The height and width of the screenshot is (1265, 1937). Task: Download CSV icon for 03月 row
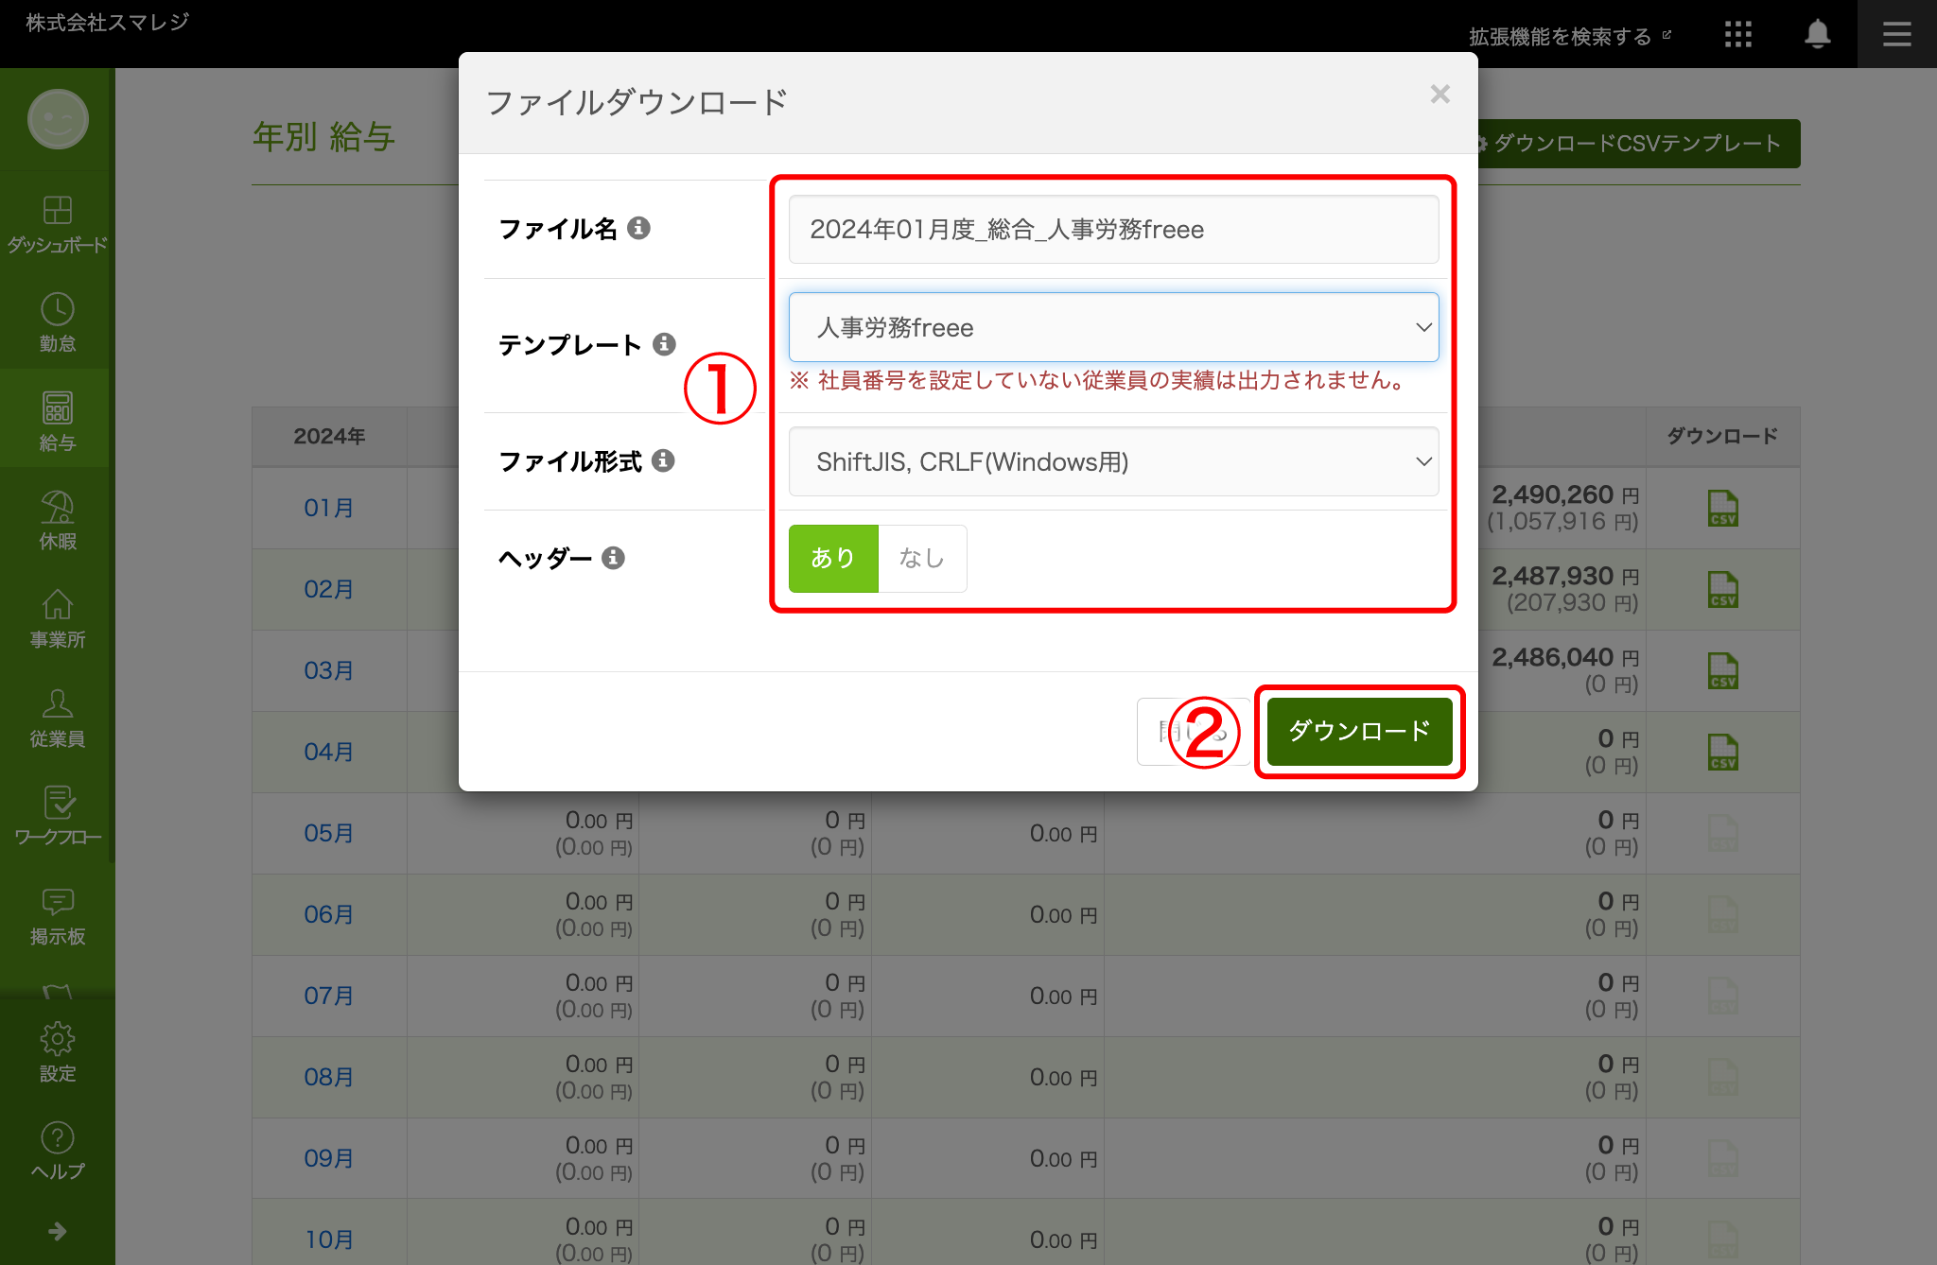(1722, 670)
